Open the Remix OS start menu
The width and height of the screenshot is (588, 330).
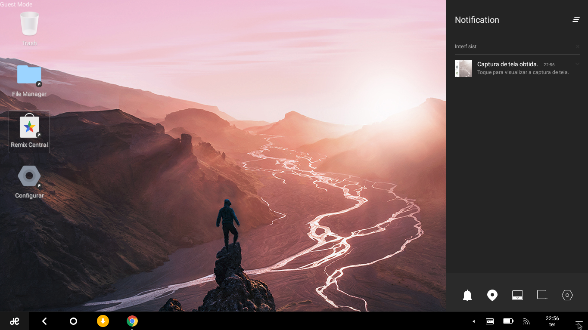click(x=15, y=321)
